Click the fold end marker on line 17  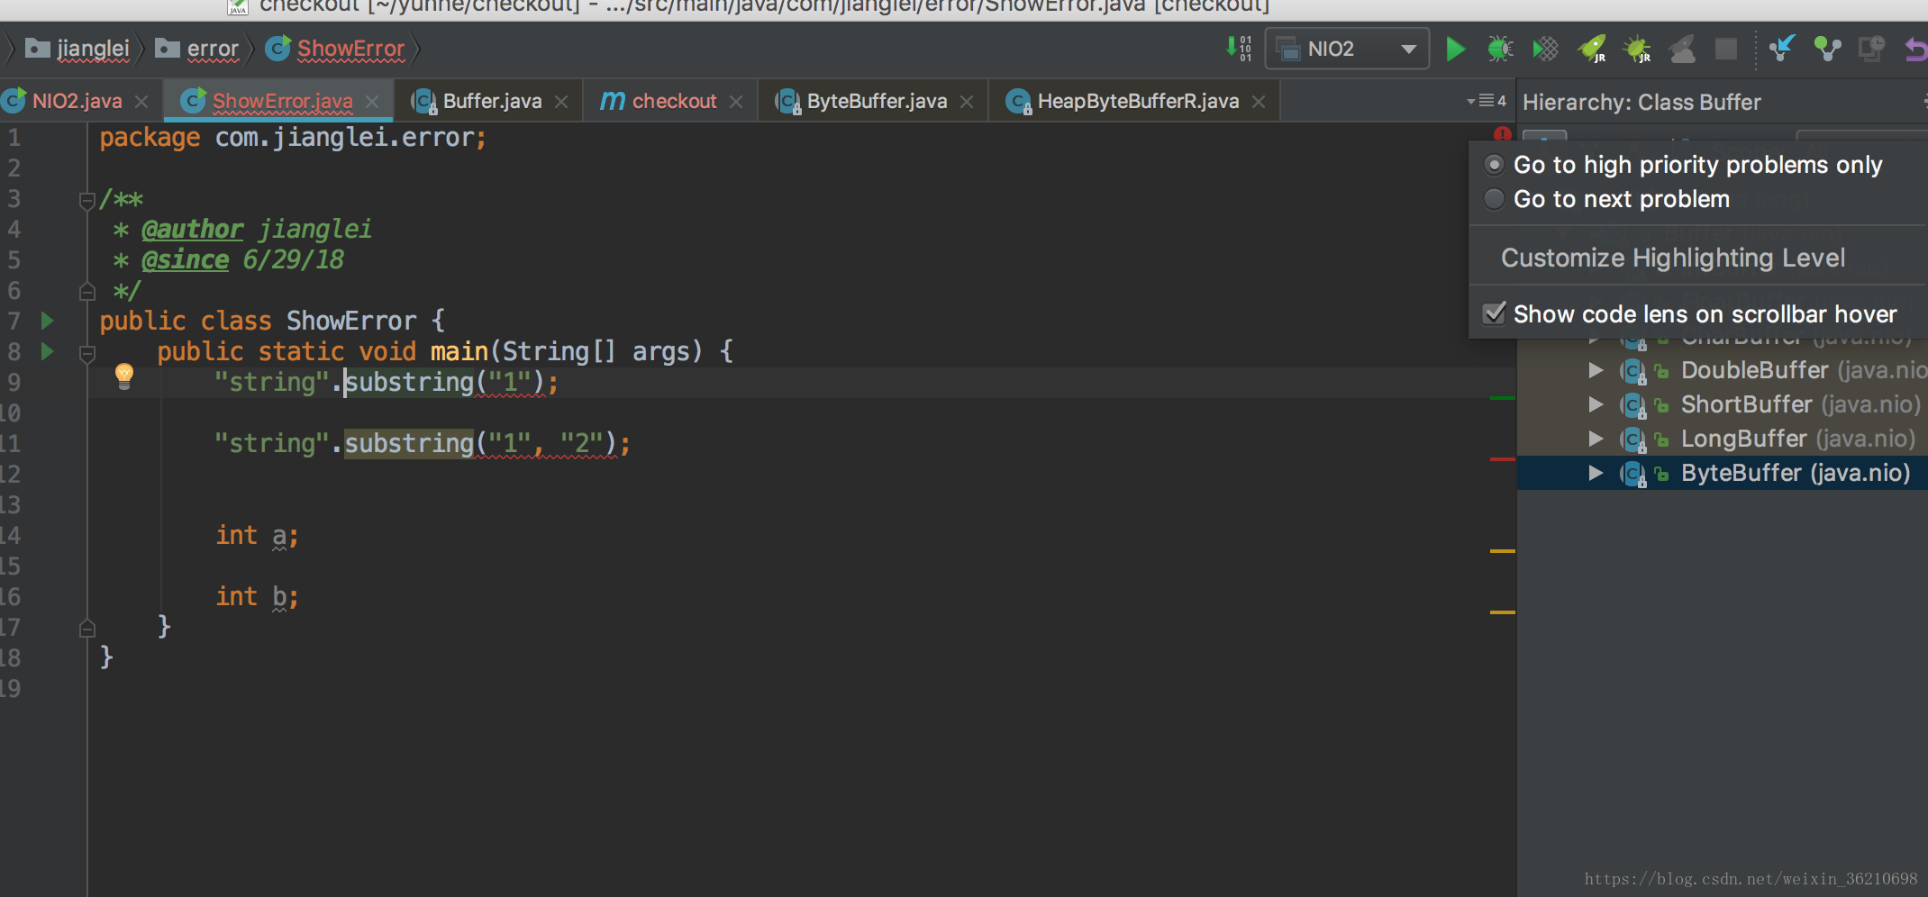coord(87,628)
